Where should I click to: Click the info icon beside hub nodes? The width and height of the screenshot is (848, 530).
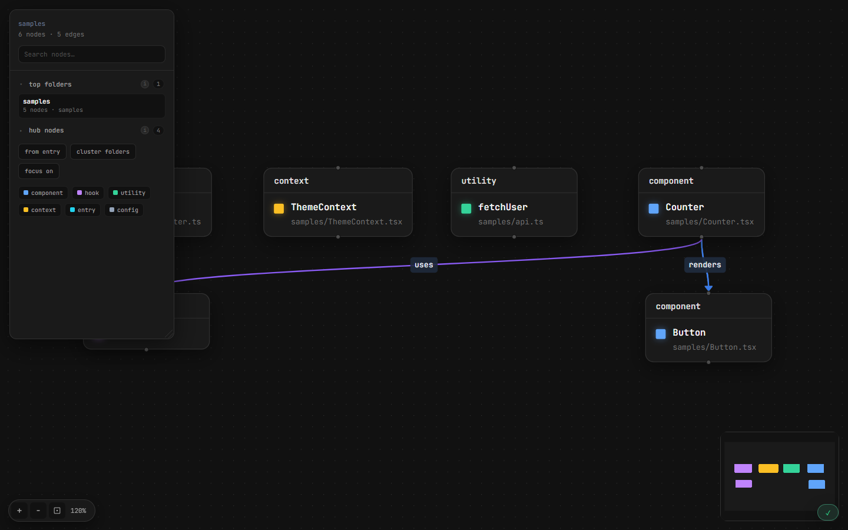pyautogui.click(x=145, y=130)
